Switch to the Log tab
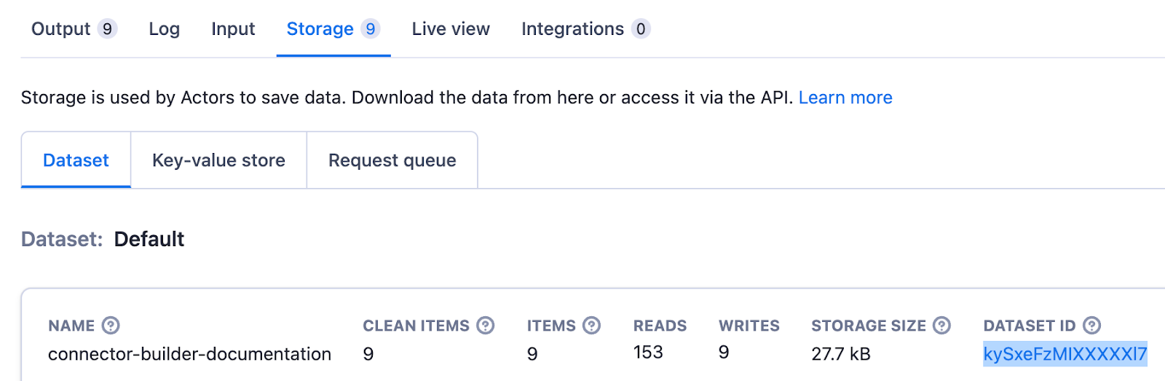Viewport: 1165px width, 381px height. [164, 29]
